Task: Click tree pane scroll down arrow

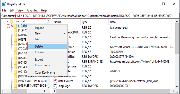Action: [x=49, y=87]
